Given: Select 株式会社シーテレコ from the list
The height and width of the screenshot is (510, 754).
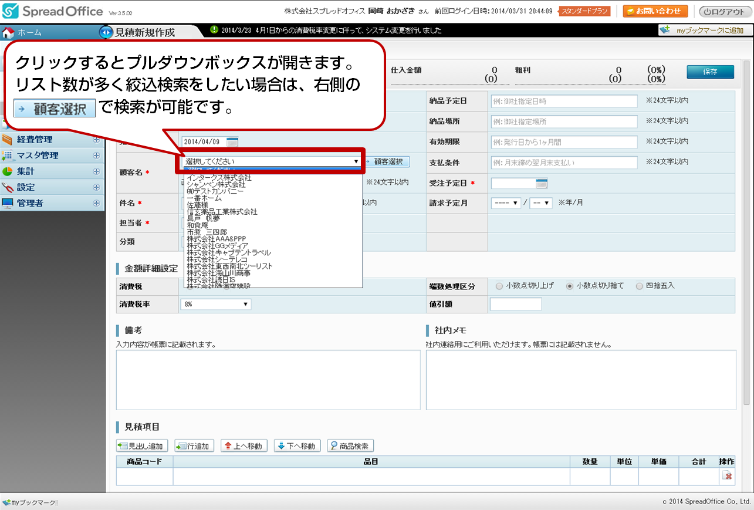Looking at the screenshot, I should [x=217, y=259].
